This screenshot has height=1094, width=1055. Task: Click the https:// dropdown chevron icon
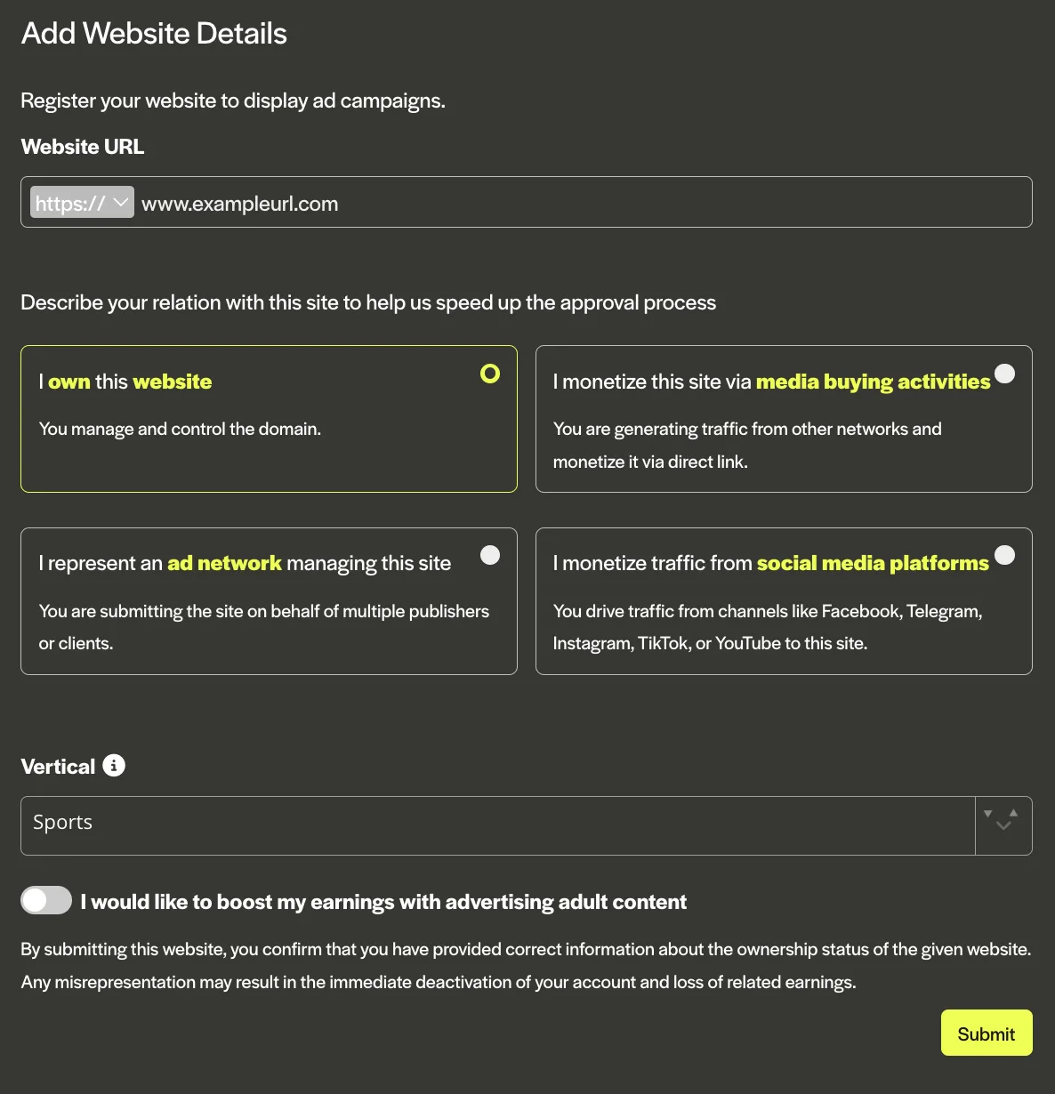[121, 202]
